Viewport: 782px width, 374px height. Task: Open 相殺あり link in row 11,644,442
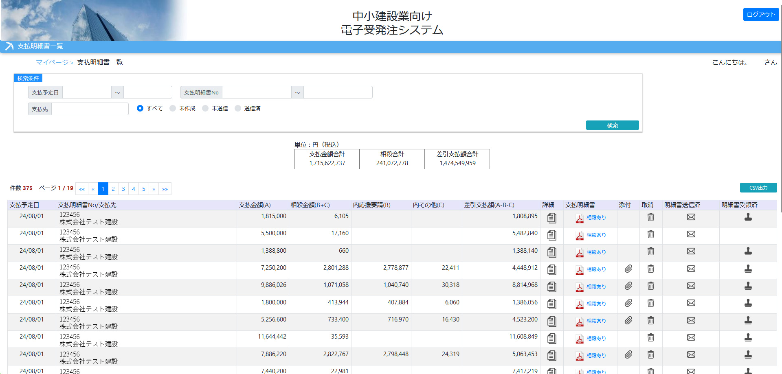(596, 339)
